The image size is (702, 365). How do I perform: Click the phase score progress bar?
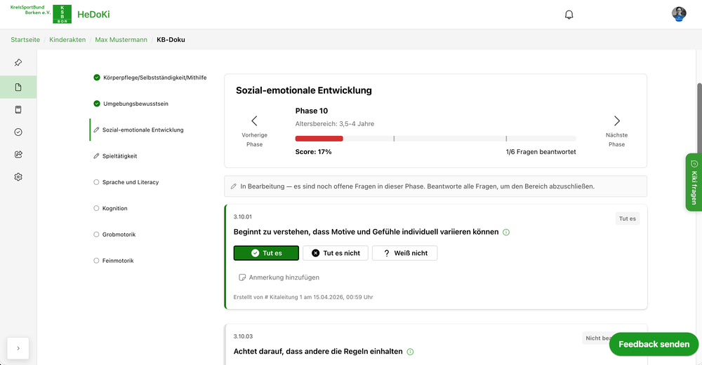436,139
